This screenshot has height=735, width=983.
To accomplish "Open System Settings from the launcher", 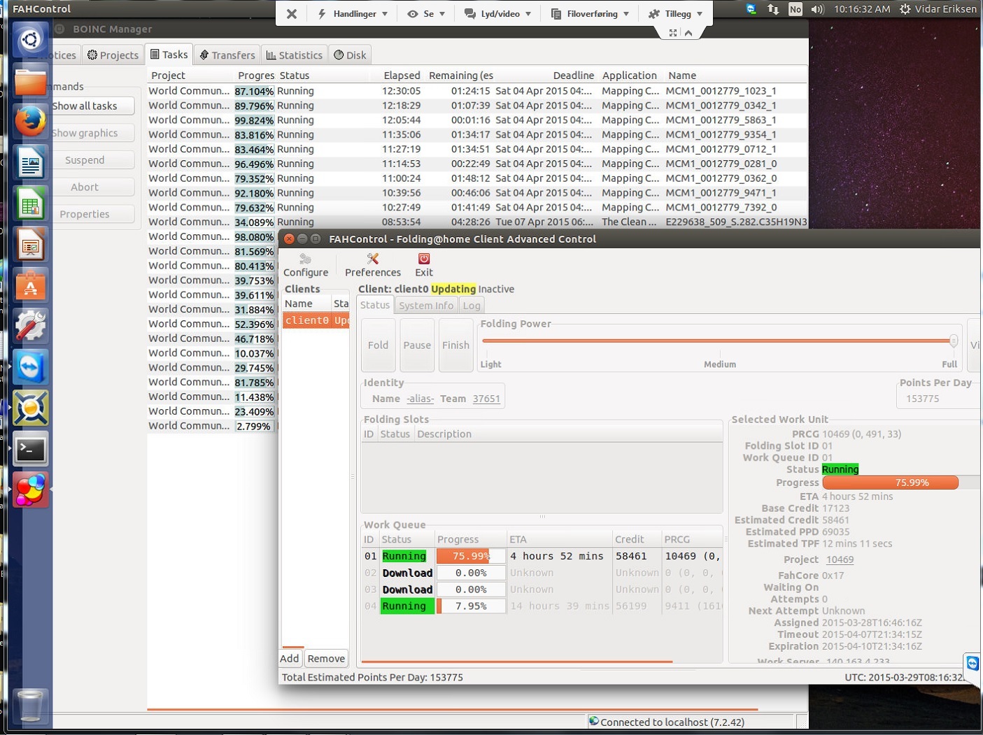I will tap(30, 327).
